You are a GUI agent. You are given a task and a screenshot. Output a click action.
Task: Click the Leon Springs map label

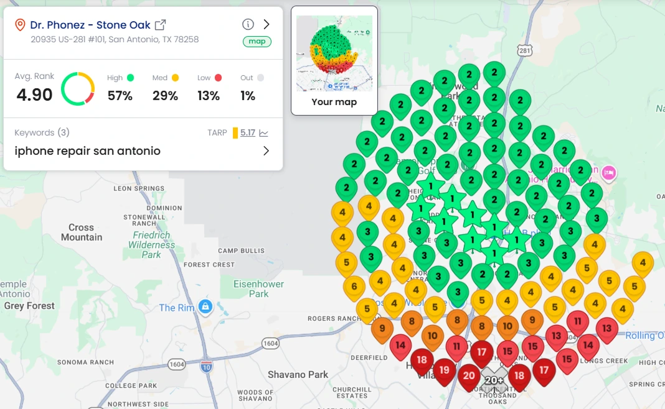139,188
